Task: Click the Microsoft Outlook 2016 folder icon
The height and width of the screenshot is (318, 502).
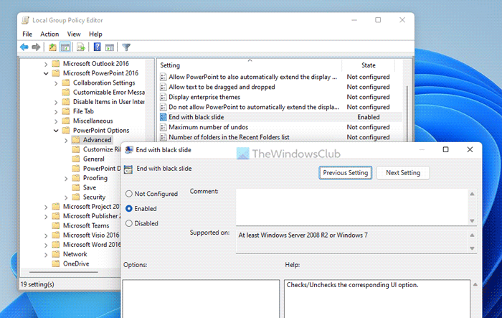Action: point(56,63)
